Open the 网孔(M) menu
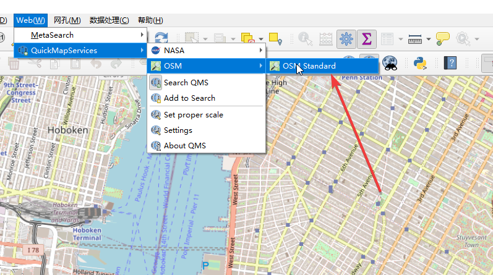493x275 pixels. pyautogui.click(x=67, y=20)
